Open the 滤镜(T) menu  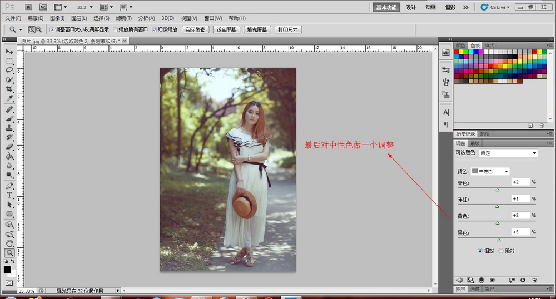[x=123, y=18]
